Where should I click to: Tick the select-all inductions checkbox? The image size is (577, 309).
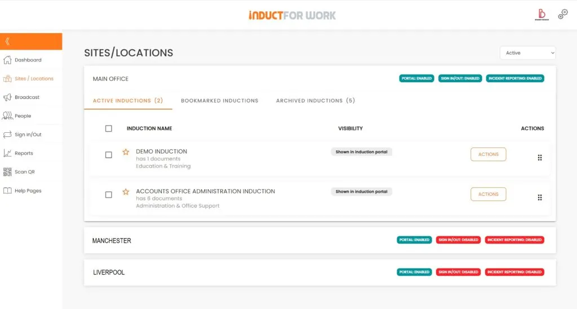(x=109, y=128)
